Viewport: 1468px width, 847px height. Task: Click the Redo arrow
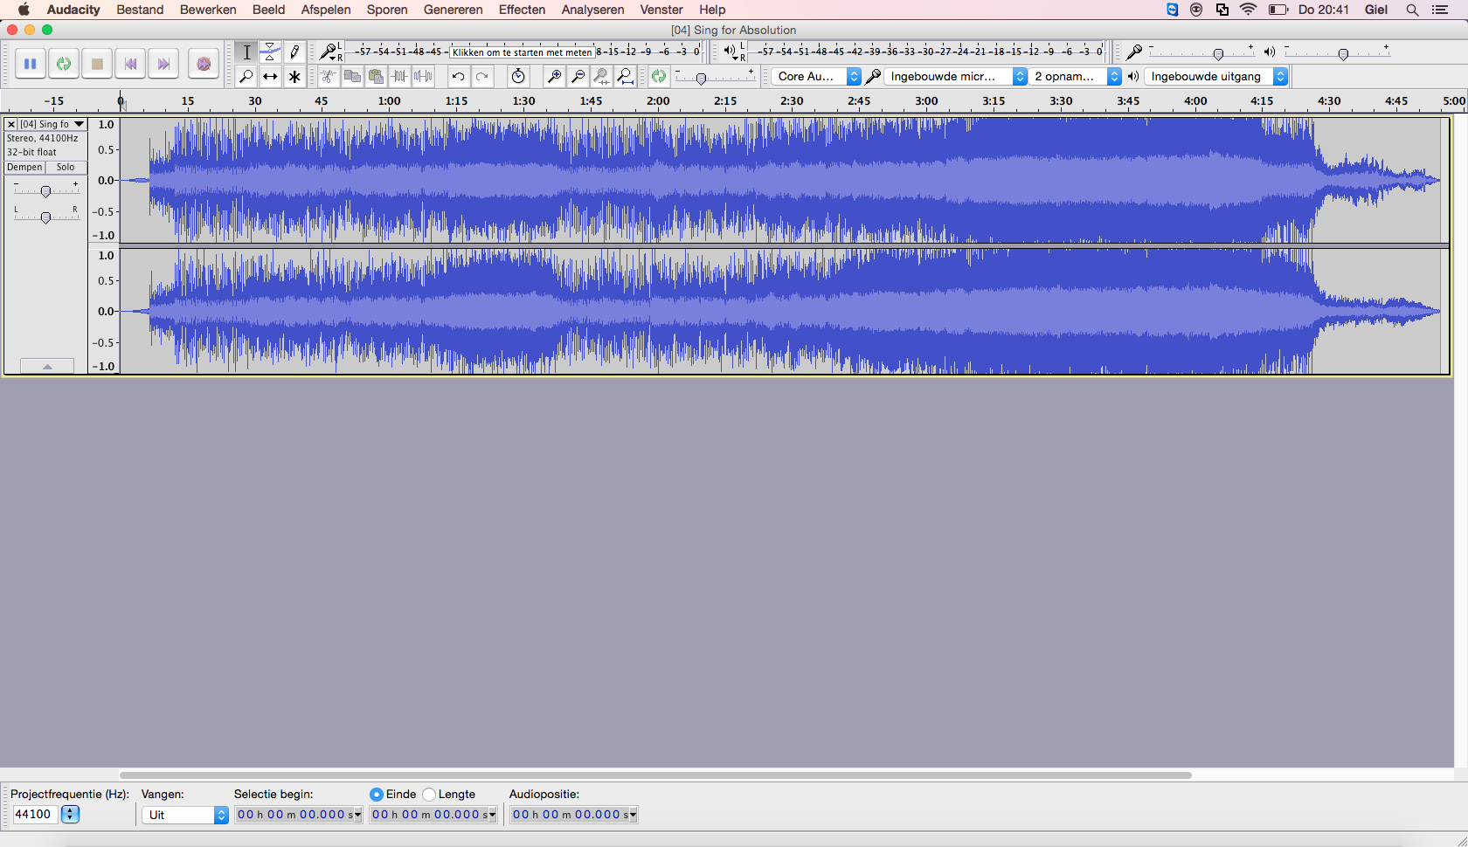pos(481,76)
